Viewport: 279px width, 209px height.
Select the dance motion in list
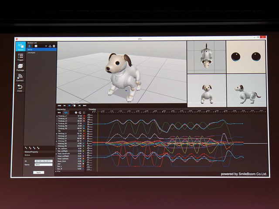tap(41, 50)
